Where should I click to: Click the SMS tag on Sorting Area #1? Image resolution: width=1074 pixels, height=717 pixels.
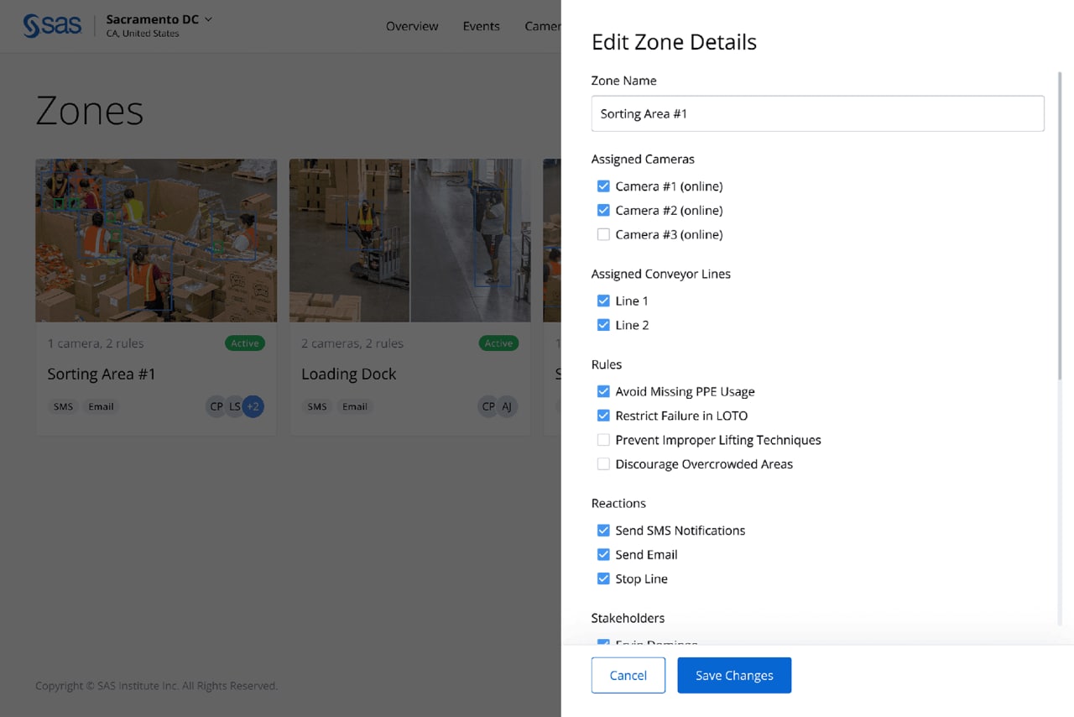[x=63, y=406]
